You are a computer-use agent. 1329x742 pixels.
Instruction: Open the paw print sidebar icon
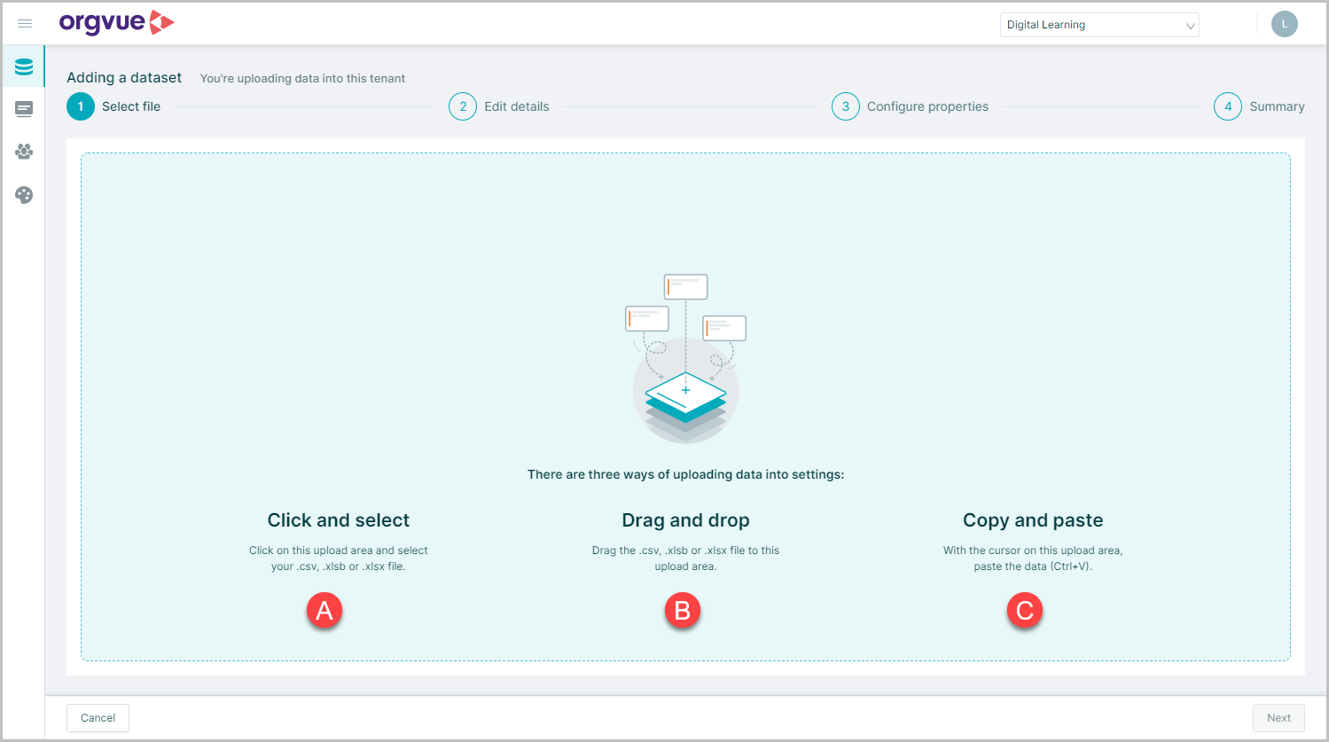[24, 152]
